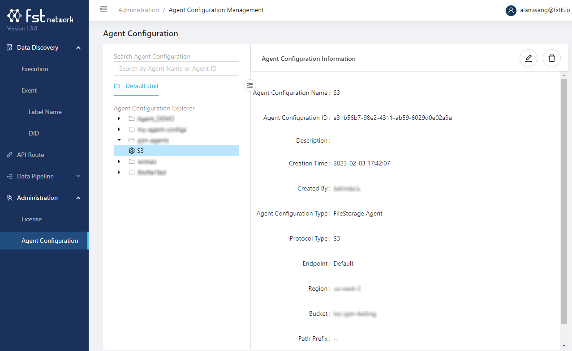Click the Default Unit folder icon
The height and width of the screenshot is (351, 572).
[117, 86]
